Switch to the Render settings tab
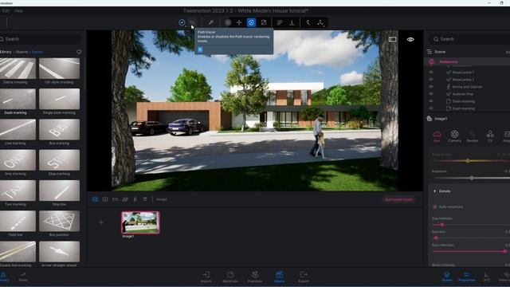This screenshot has height=287, width=510. 473,136
